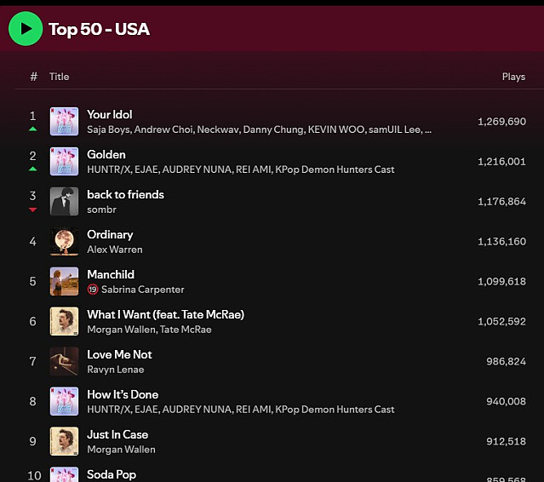The image size is (544, 482).
Task: Click the Ordinary album artwork
Action: pyautogui.click(x=64, y=242)
